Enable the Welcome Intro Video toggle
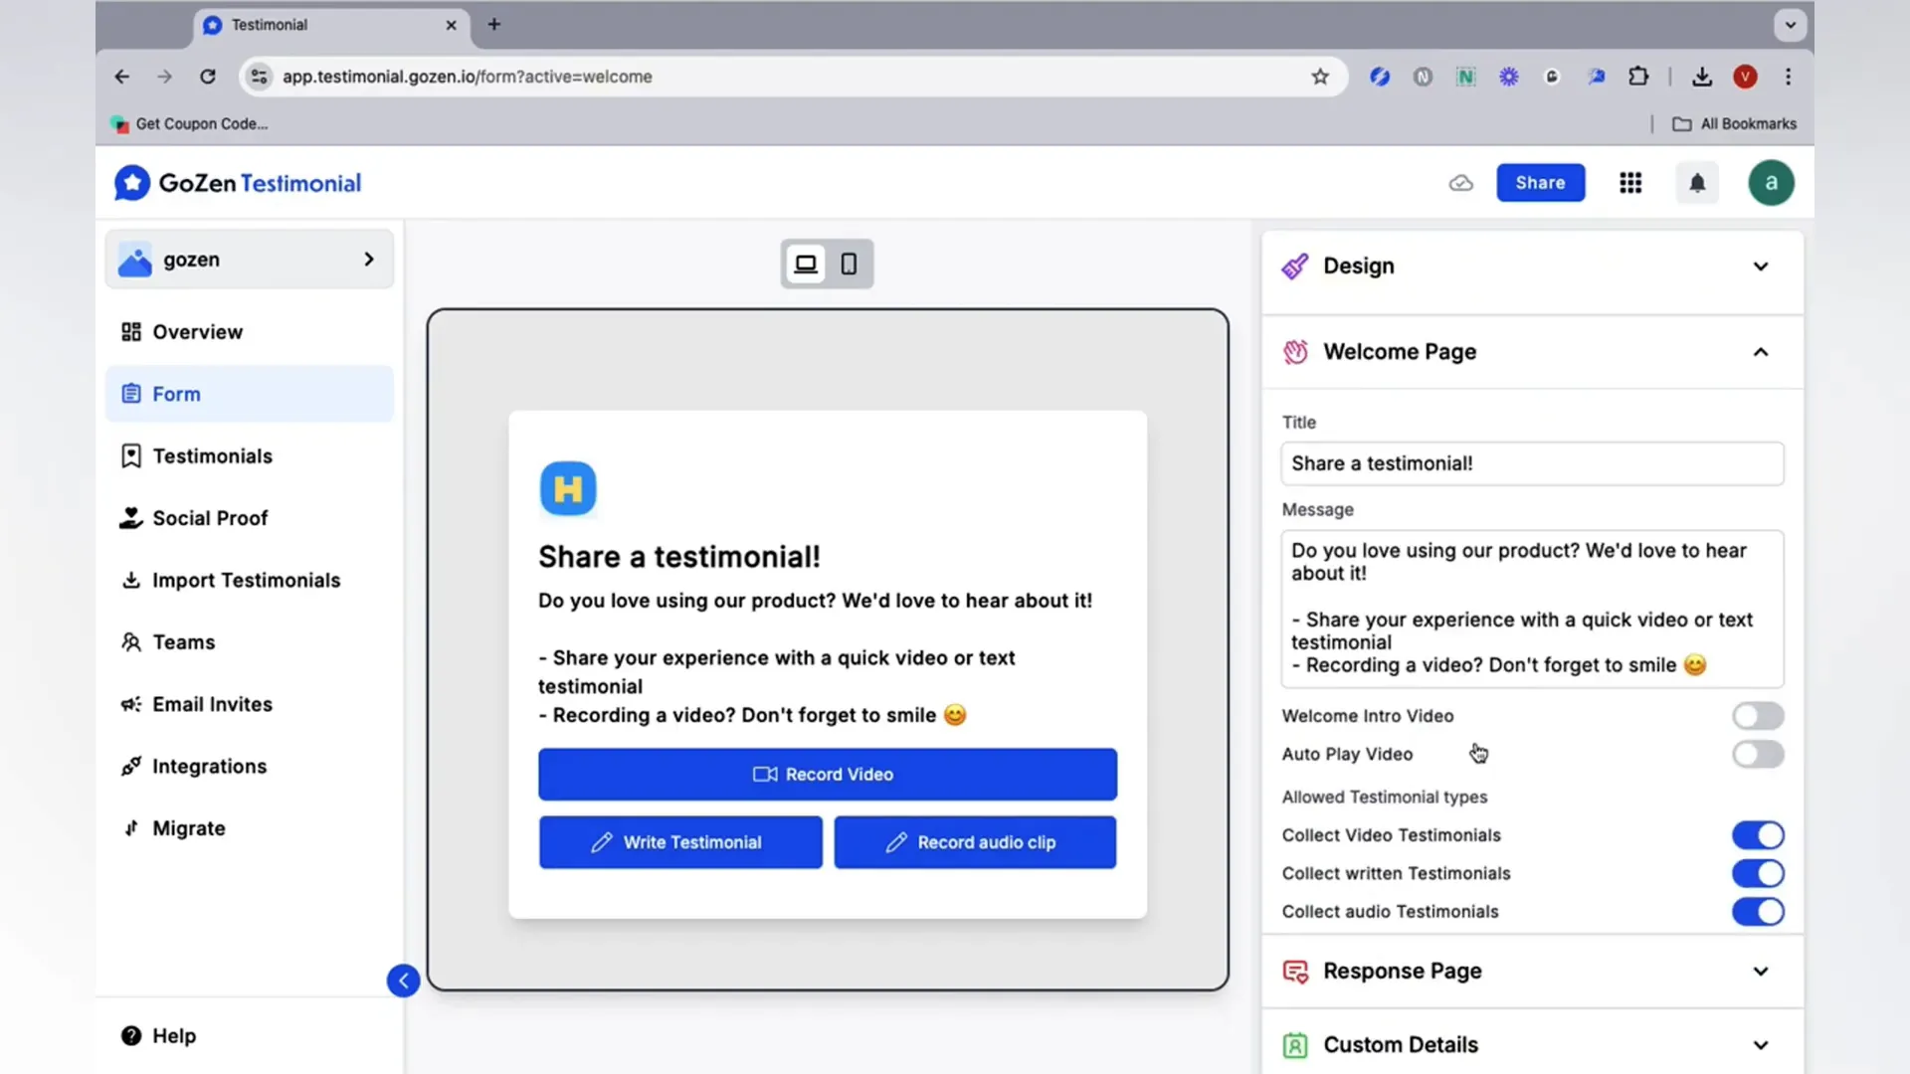The width and height of the screenshot is (1910, 1074). [x=1758, y=716]
